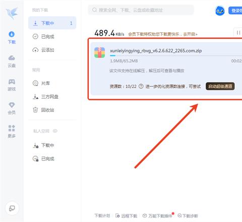Viewport: 242px width, 222px height.
Task: Click the download progress bar
Action: (176, 55)
